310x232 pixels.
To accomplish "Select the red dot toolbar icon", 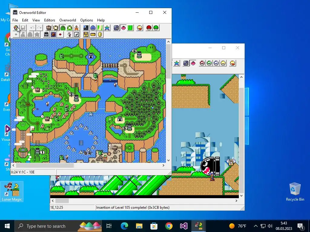I will coord(60,34).
